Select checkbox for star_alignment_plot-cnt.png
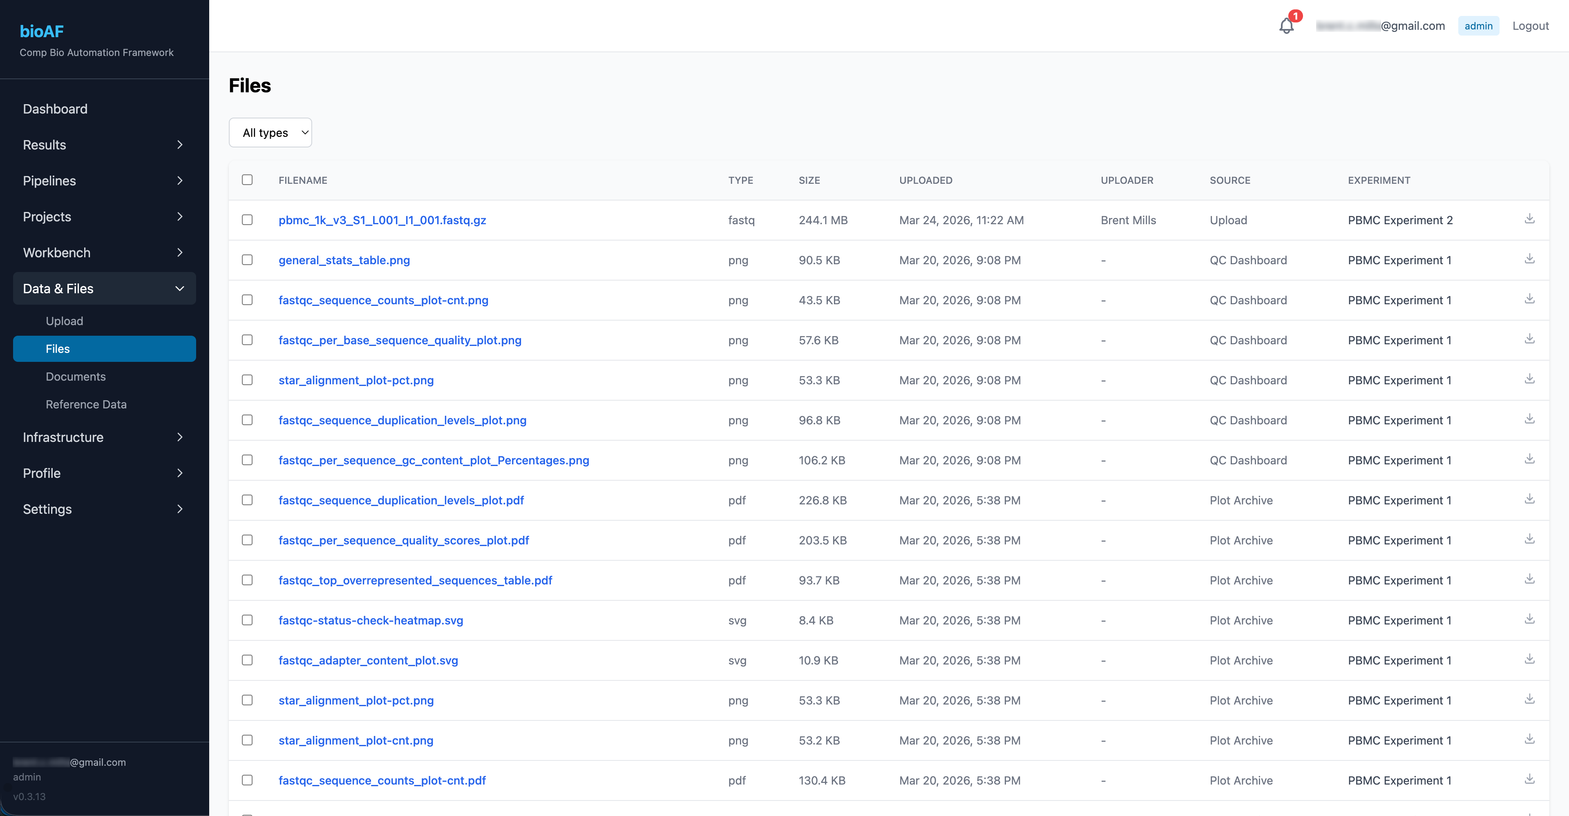 pos(247,740)
